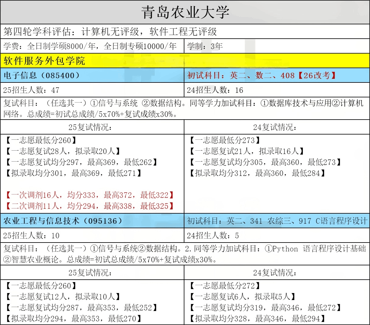The width and height of the screenshot is (370, 325).
Task: Select the 第四轮学科评估 row text
Action: click(110, 32)
